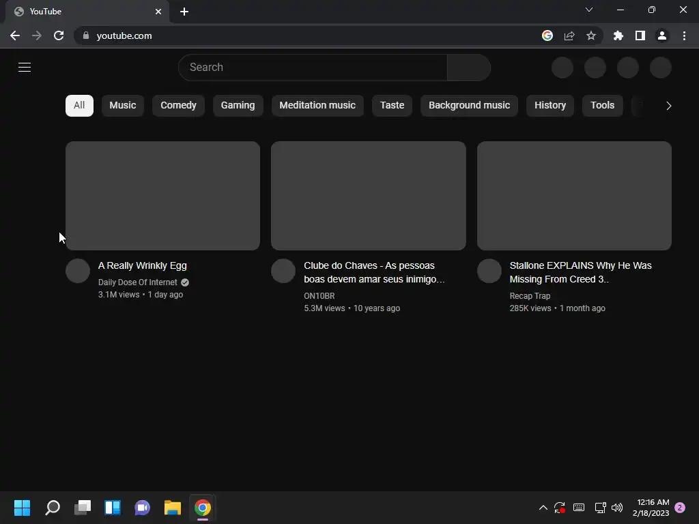
Task: Open the Clube do Chaves video thumbnail
Action: [369, 196]
